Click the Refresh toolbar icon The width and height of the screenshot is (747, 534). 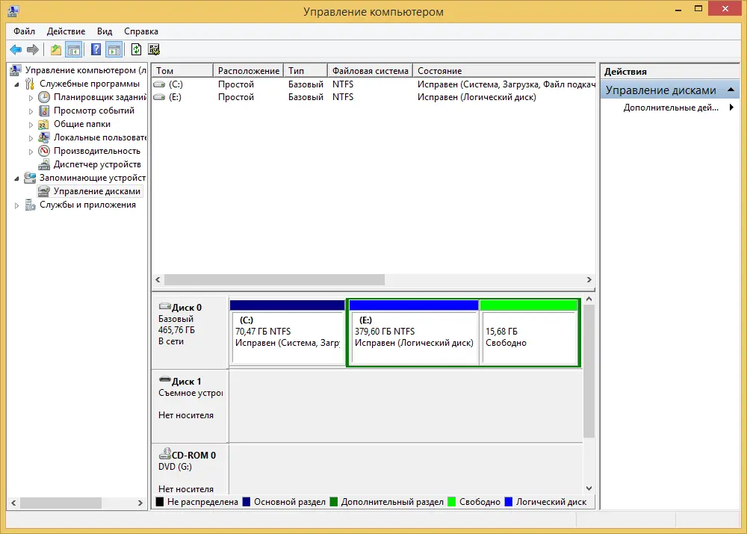(136, 50)
